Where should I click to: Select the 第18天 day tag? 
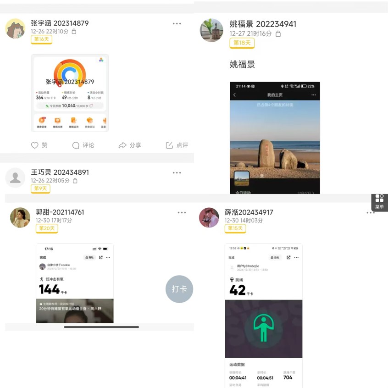point(242,43)
